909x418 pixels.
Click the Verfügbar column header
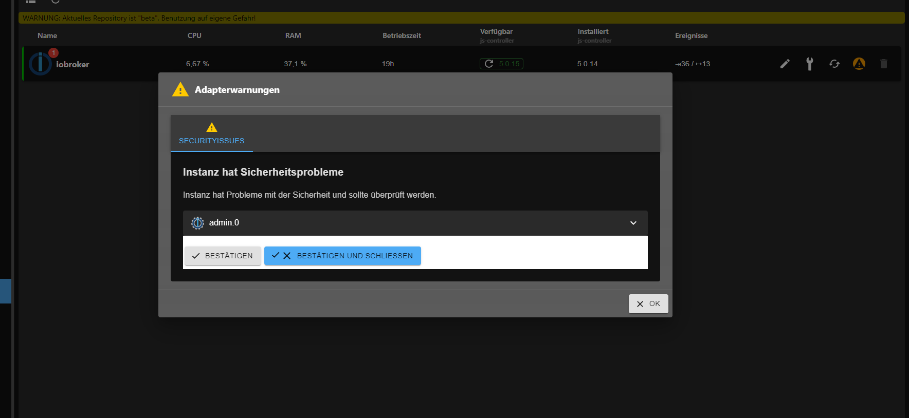pyautogui.click(x=496, y=31)
